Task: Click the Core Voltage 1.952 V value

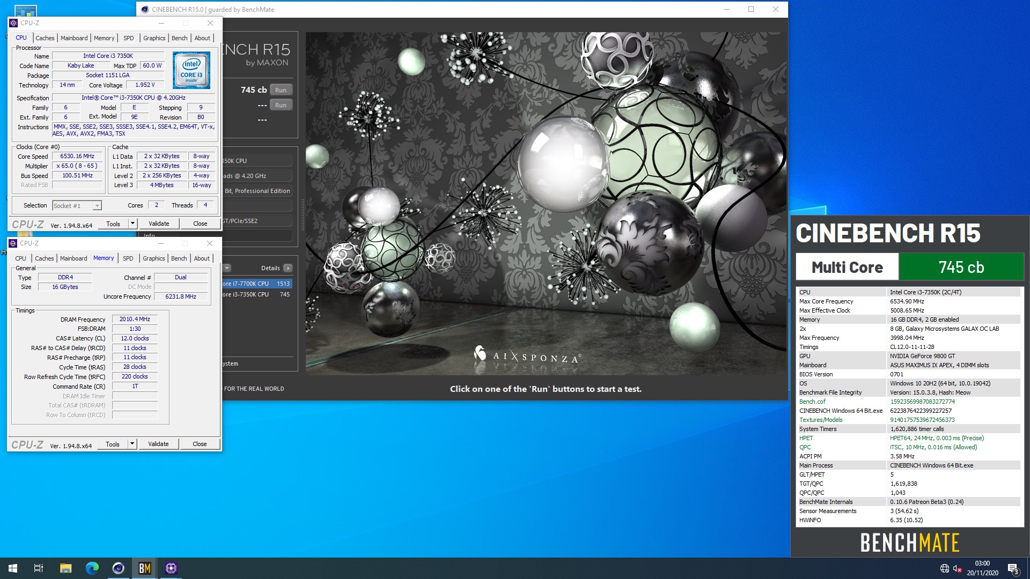Action: coord(145,85)
